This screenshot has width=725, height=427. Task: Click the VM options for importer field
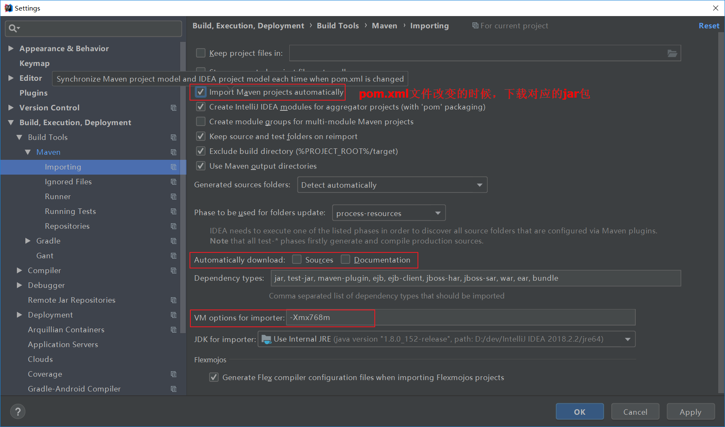point(461,318)
